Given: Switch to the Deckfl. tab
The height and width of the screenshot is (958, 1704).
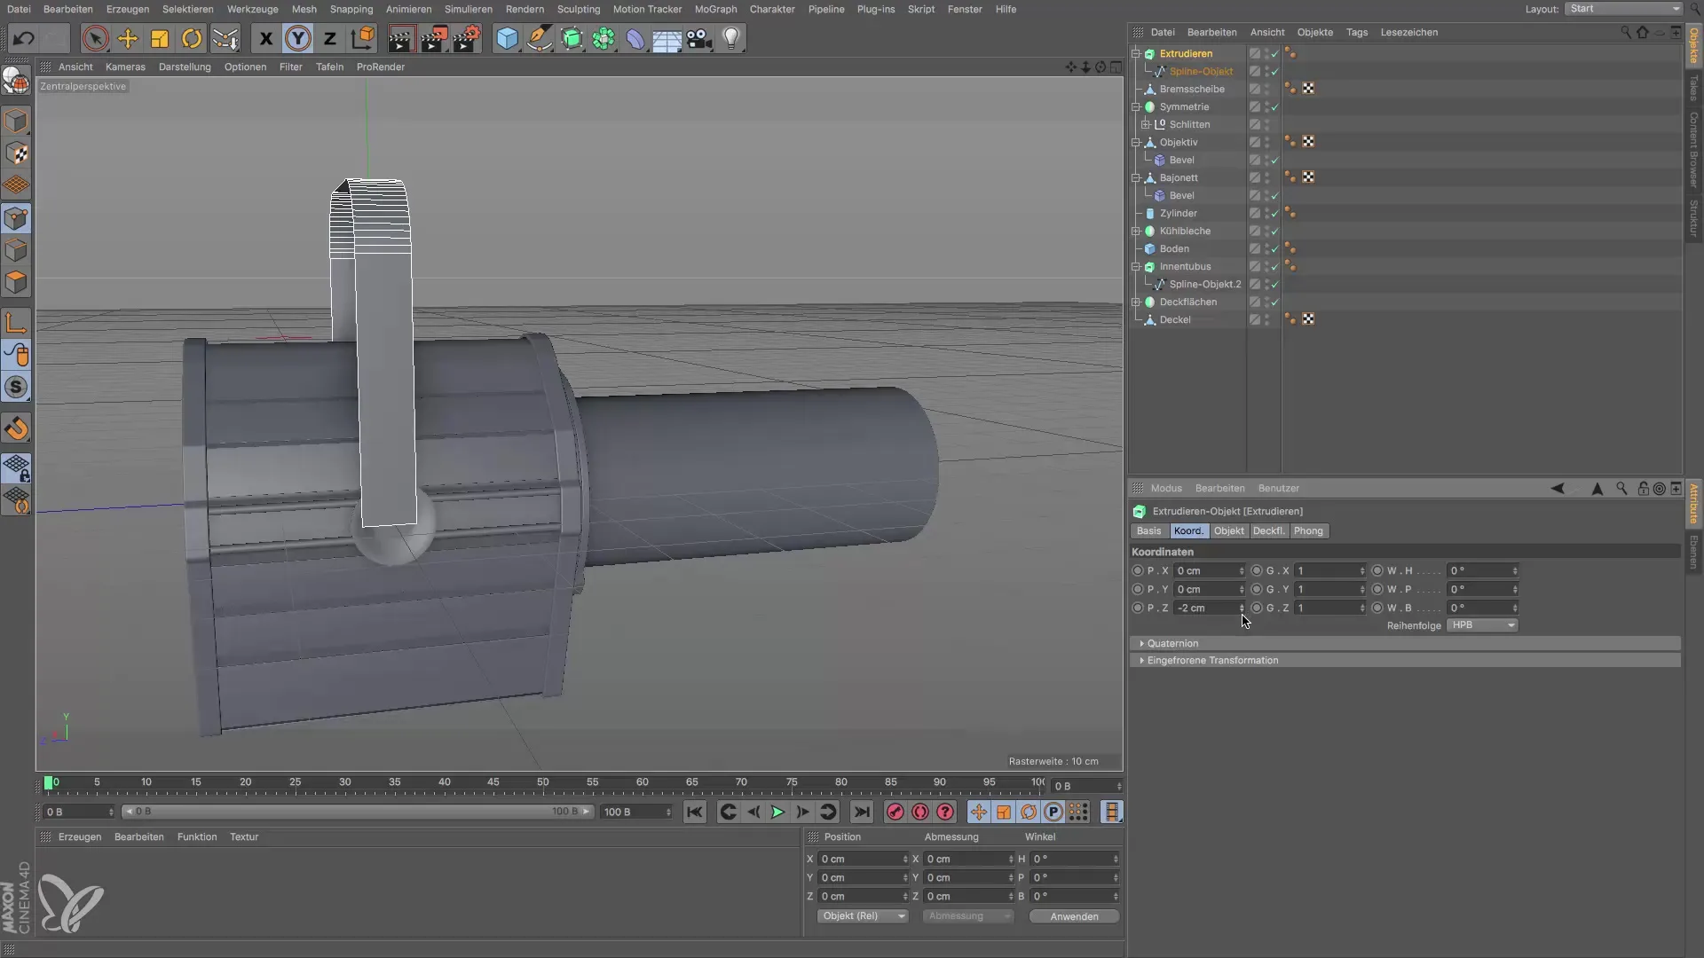Looking at the screenshot, I should [x=1269, y=530].
